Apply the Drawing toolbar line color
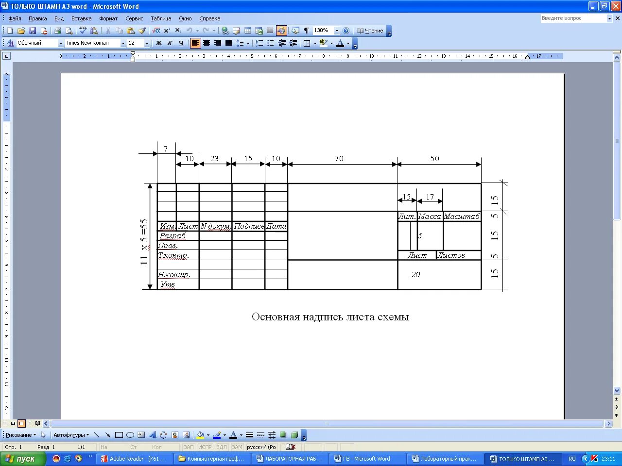Viewport: 622px width, 466px height. point(217,435)
